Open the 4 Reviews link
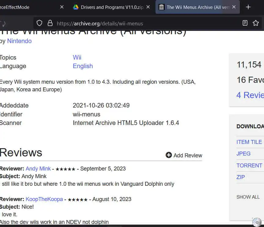Image resolution: width=264 pixels, height=227 pixels. [250, 95]
